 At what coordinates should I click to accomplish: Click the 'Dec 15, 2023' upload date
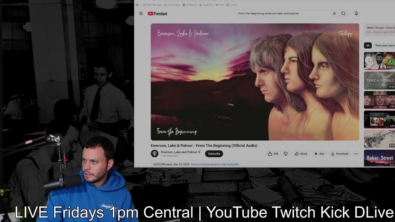pyautogui.click(x=181, y=164)
